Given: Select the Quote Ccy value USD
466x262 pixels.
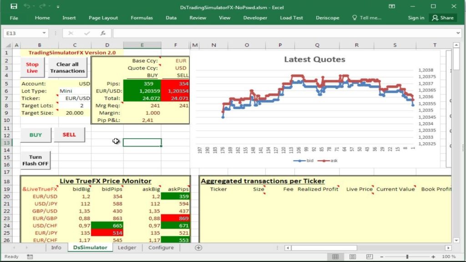Looking at the screenshot, I should [175, 68].
